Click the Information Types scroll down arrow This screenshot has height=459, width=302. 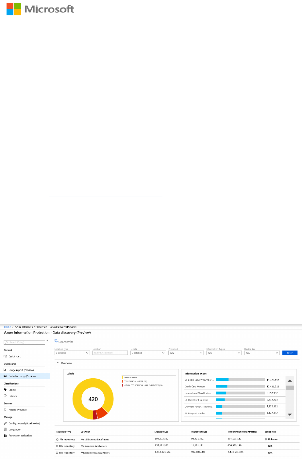[290, 415]
